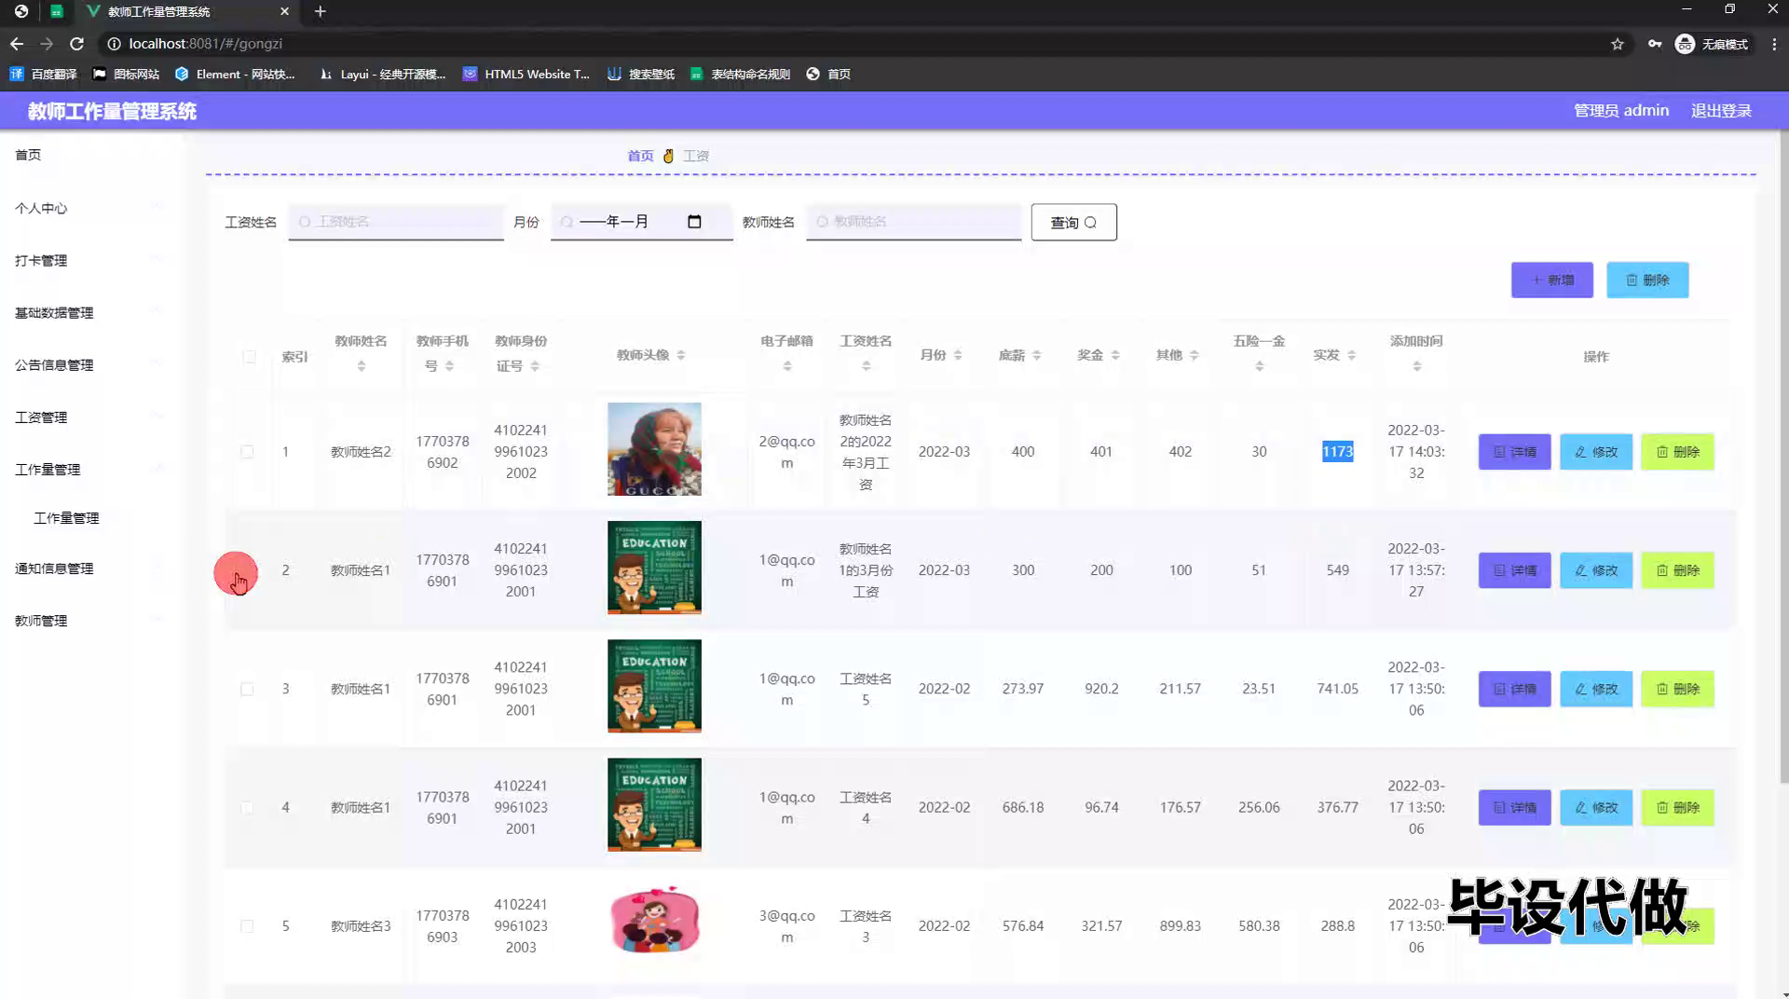This screenshot has width=1789, height=999.
Task: Check the row 1 checkbox
Action: [247, 452]
